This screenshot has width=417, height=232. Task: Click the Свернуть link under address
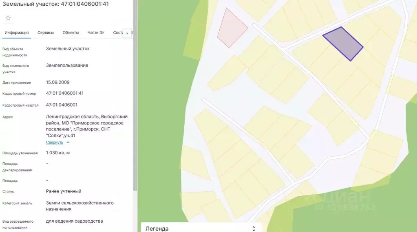[54, 142]
